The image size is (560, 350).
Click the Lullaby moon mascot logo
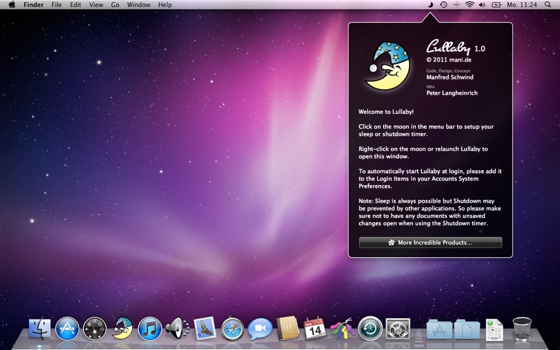tap(387, 66)
